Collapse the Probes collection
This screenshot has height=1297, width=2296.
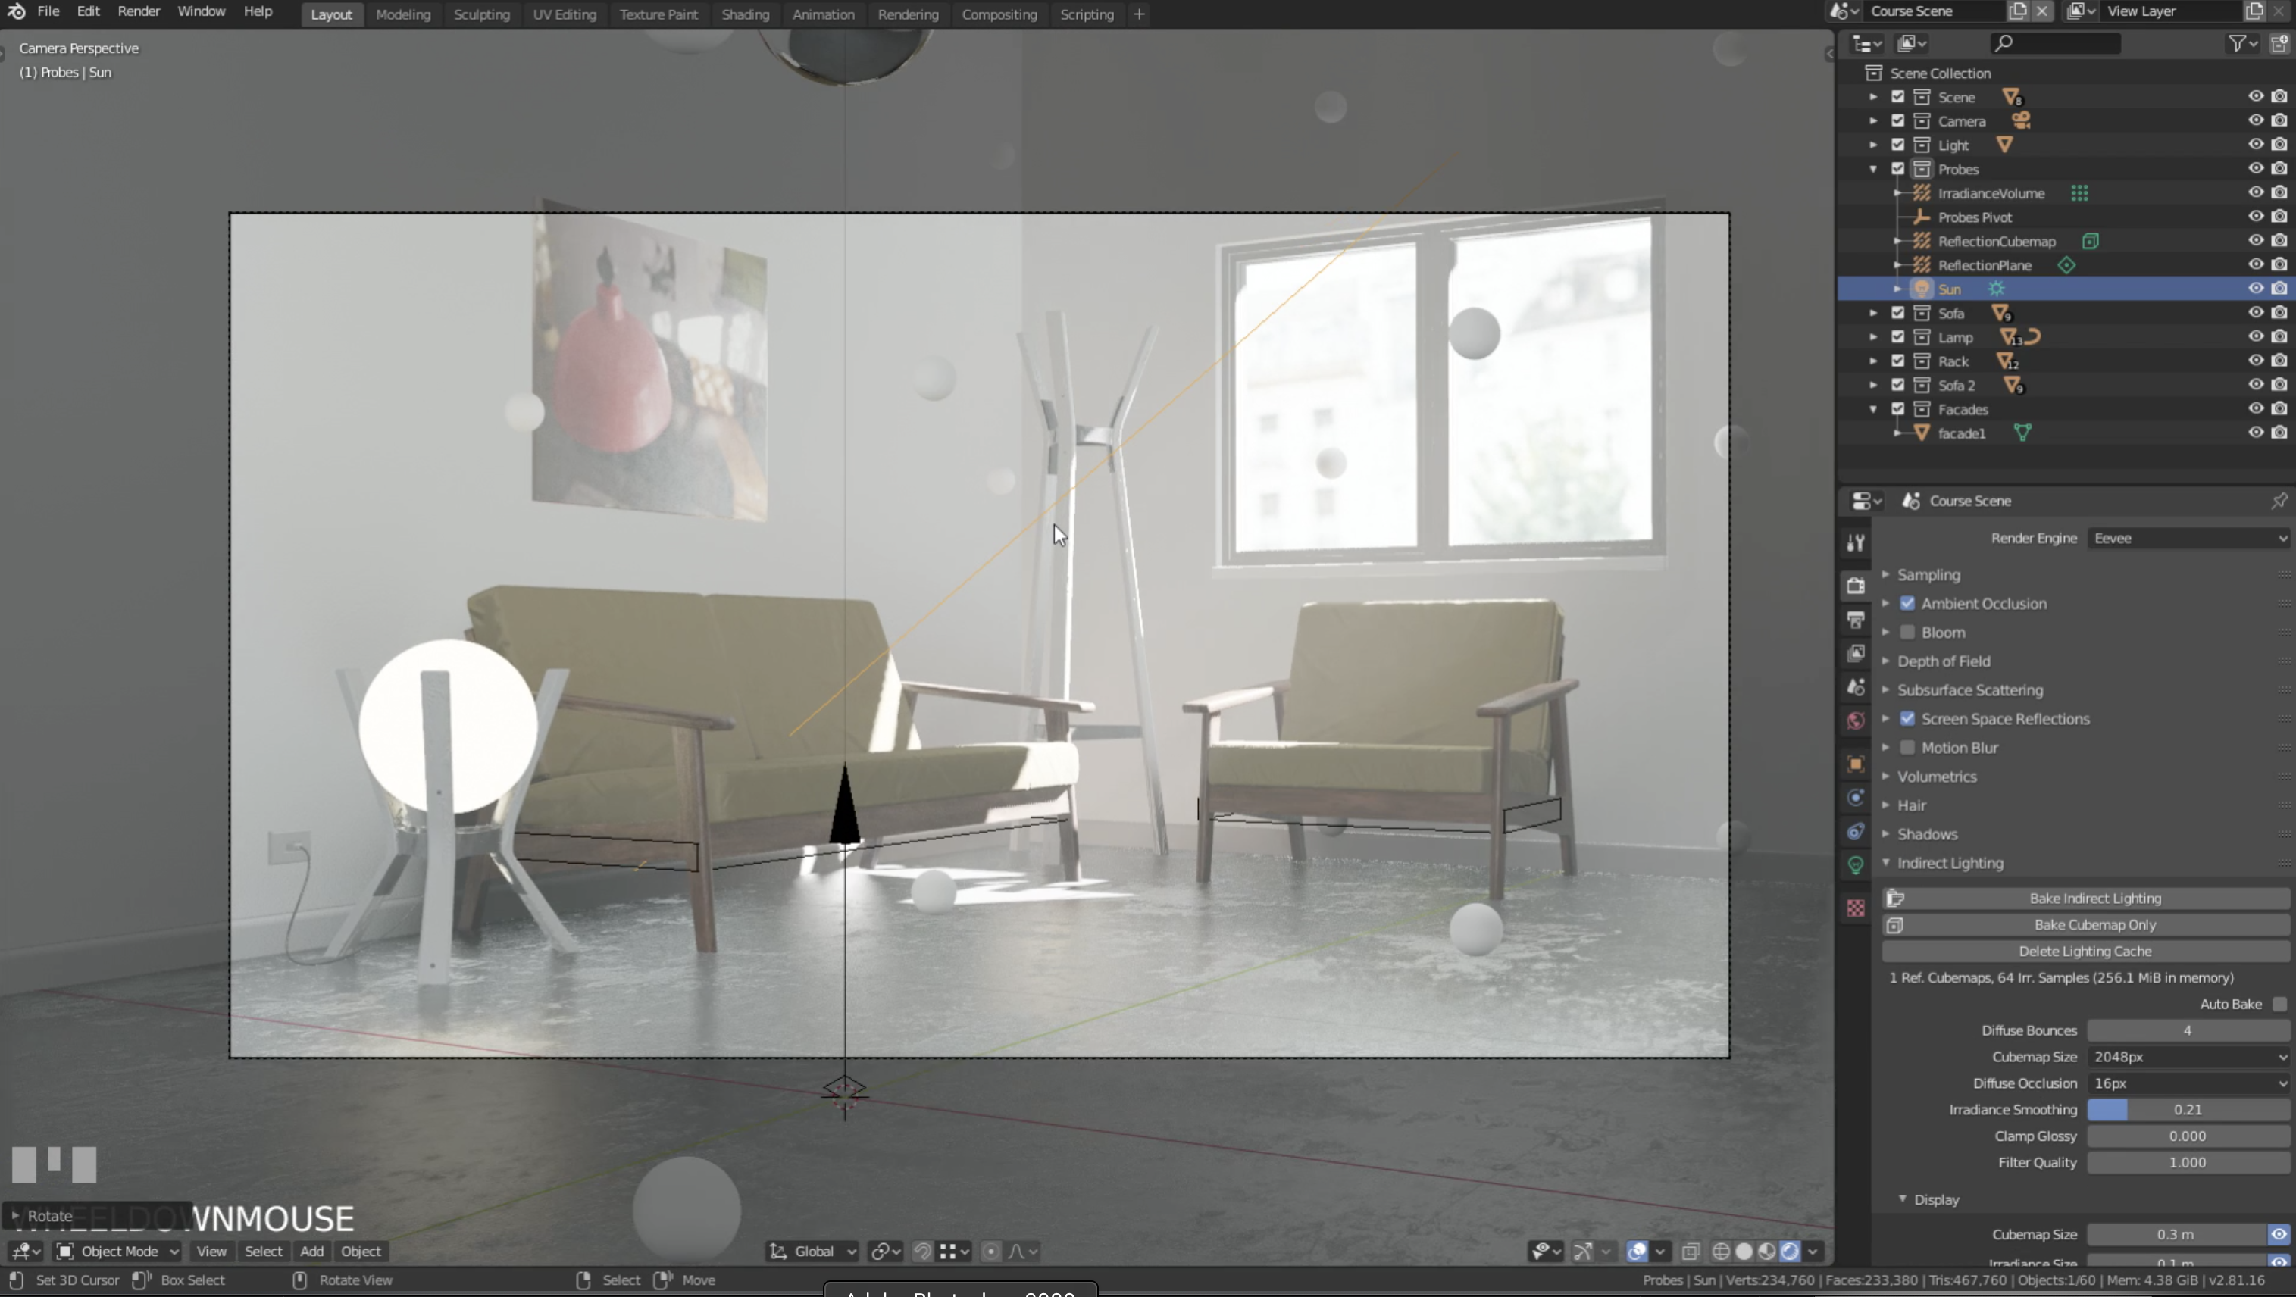pyautogui.click(x=1872, y=170)
